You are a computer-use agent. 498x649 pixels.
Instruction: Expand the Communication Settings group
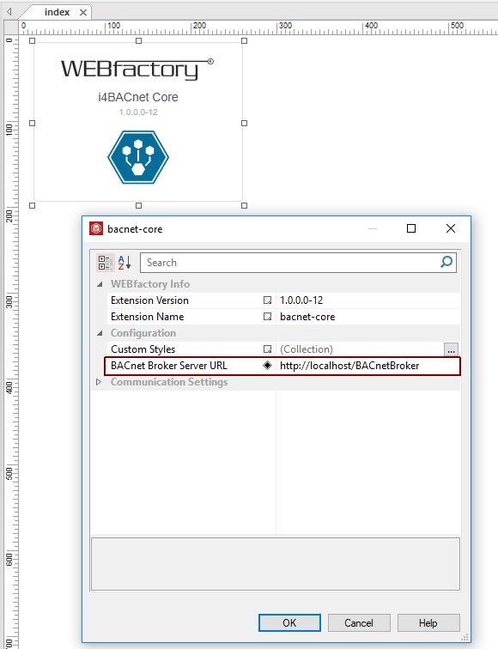point(99,382)
